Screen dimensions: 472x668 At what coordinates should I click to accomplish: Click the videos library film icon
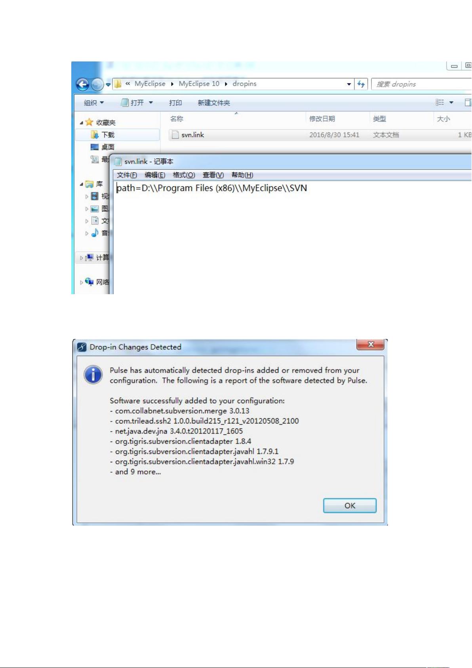pyautogui.click(x=95, y=196)
